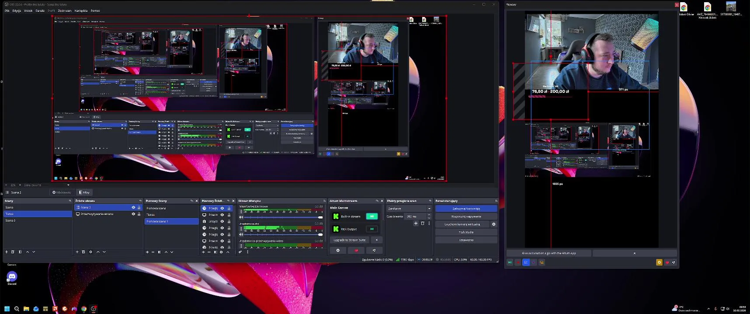Screen dimensions: 750x314
Task: Toggle lock of first Pionowy Źródła item
Action: [229, 208]
